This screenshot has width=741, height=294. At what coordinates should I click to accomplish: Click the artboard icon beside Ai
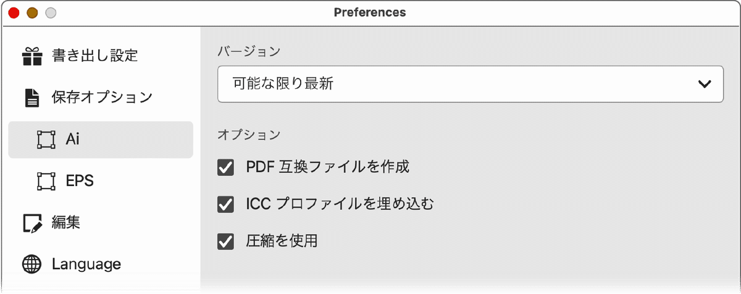[x=46, y=140]
